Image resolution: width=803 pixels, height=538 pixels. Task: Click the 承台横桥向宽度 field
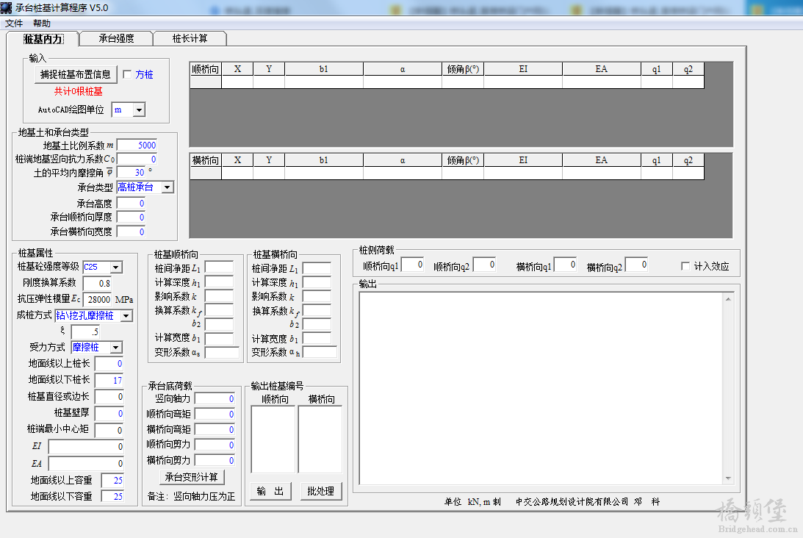(131, 232)
